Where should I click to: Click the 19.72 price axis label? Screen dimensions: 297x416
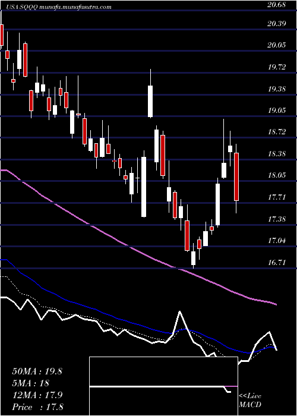(x=277, y=67)
